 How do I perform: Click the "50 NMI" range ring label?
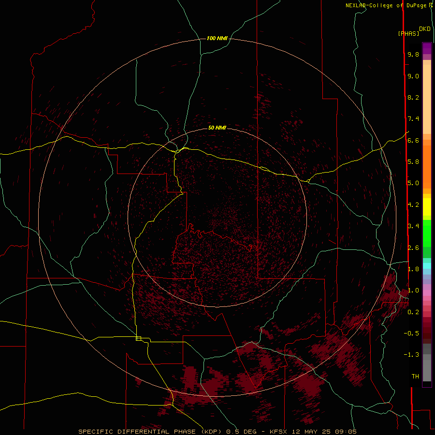[217, 128]
